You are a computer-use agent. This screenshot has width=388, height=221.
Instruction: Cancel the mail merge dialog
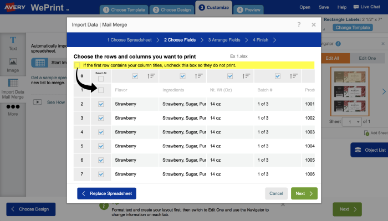pyautogui.click(x=276, y=193)
